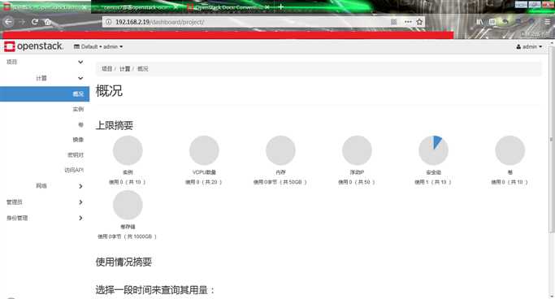Click 计算 in the breadcrumb
This screenshot has height=299, width=555.
click(x=124, y=68)
